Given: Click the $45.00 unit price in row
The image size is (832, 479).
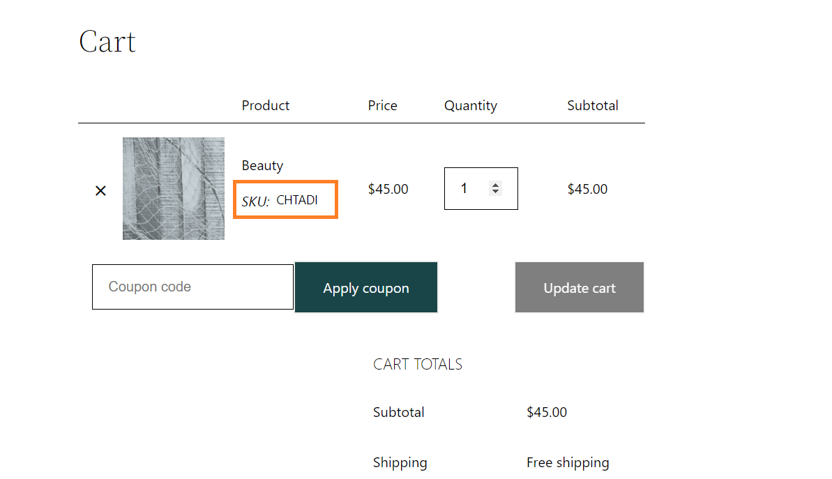Looking at the screenshot, I should [x=388, y=189].
